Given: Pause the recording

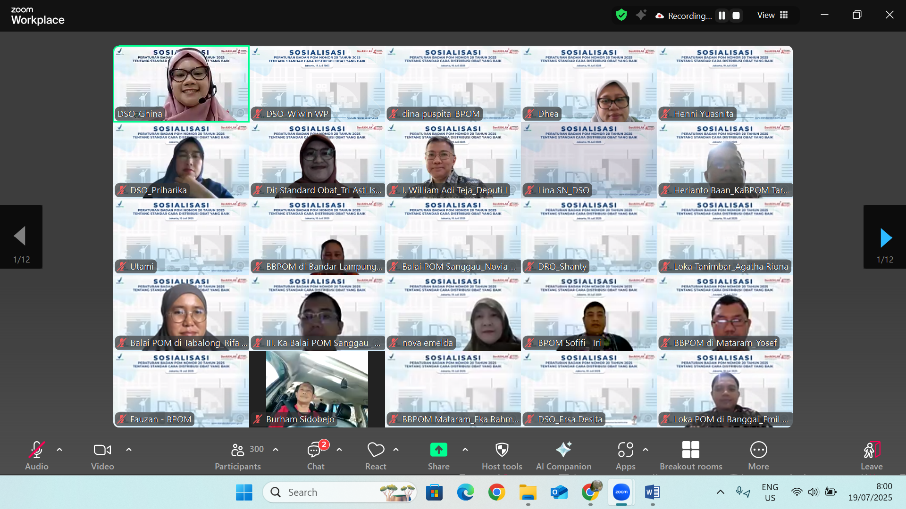Looking at the screenshot, I should pos(722,16).
